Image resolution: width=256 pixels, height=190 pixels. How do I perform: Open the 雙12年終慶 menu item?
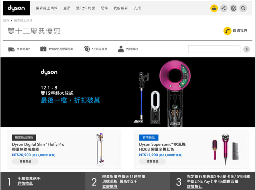(x=85, y=8)
